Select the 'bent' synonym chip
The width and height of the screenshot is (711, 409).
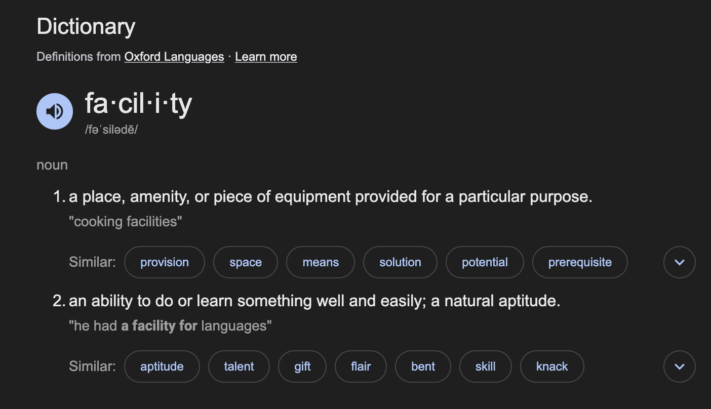423,366
